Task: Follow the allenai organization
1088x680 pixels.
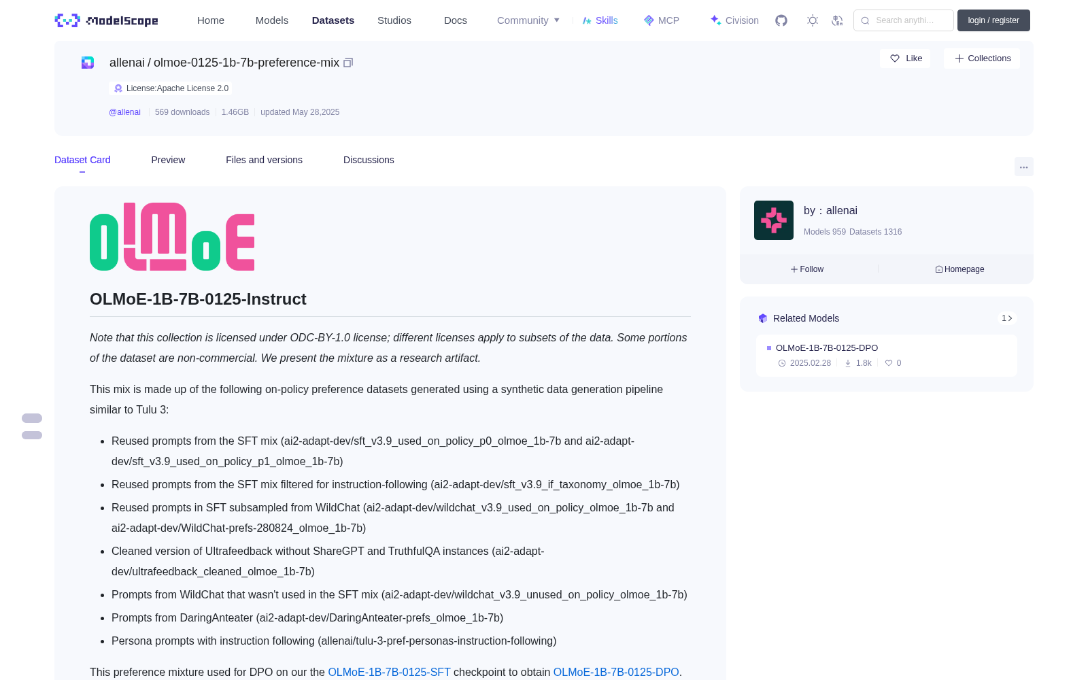Action: pyautogui.click(x=807, y=269)
